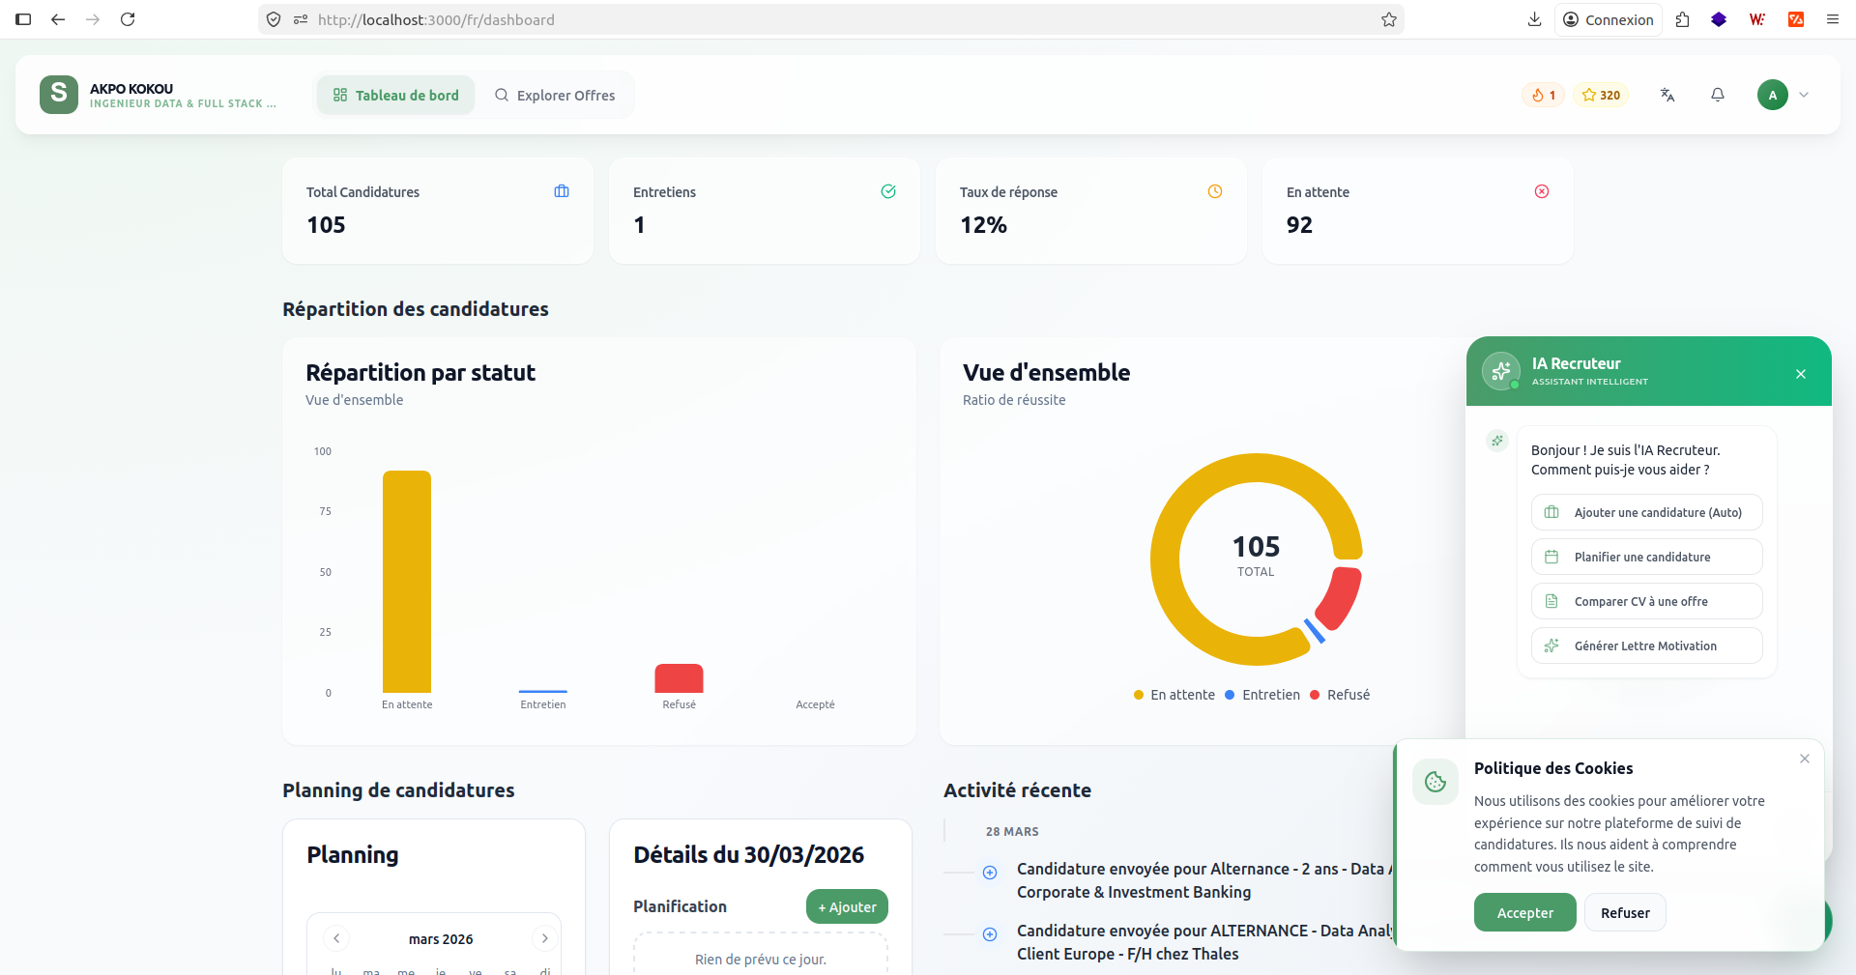The width and height of the screenshot is (1856, 975).
Task: Reload the page in browser
Action: tap(128, 19)
